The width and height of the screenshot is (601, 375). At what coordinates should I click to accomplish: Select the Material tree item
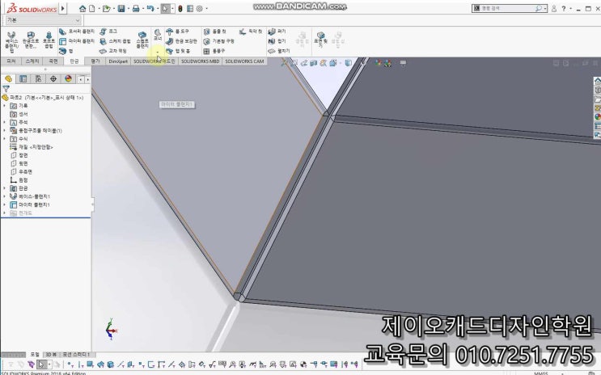32,147
